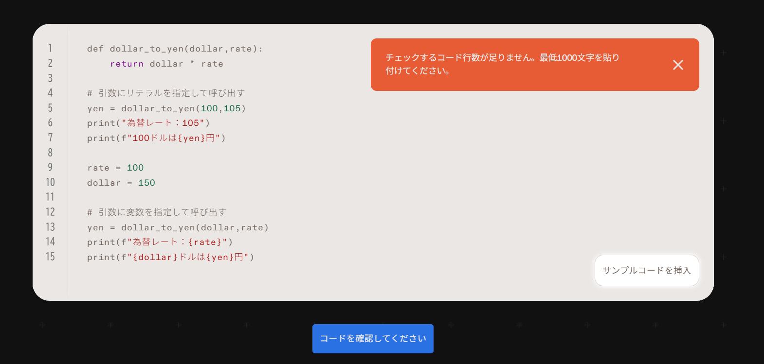The image size is (764, 364).
Task: Click line number 15 in gutter
Action: (50, 257)
